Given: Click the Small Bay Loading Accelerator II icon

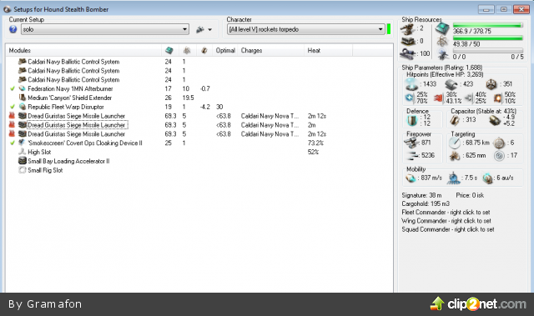Looking at the screenshot, I should (23, 161).
